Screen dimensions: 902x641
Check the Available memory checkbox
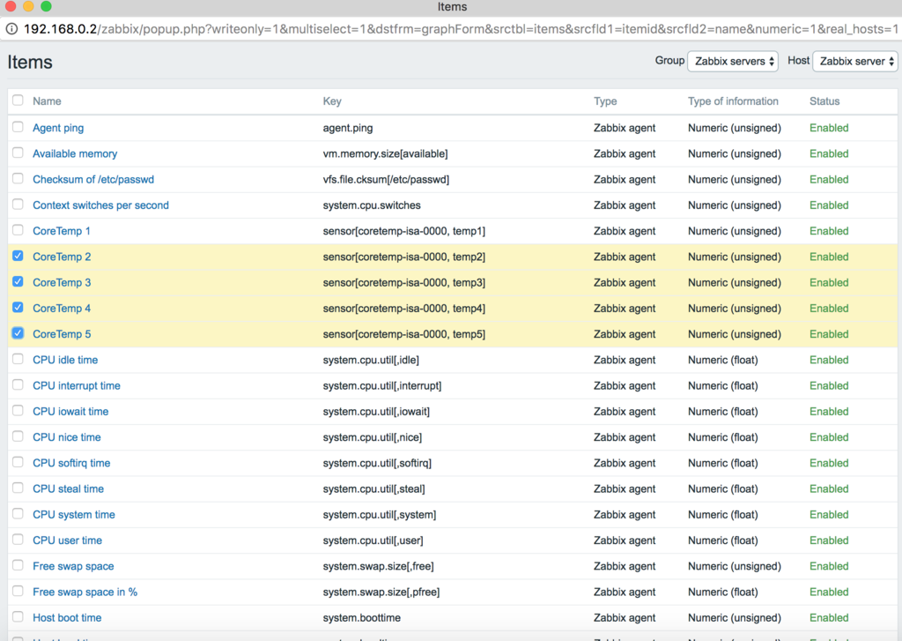tap(18, 153)
